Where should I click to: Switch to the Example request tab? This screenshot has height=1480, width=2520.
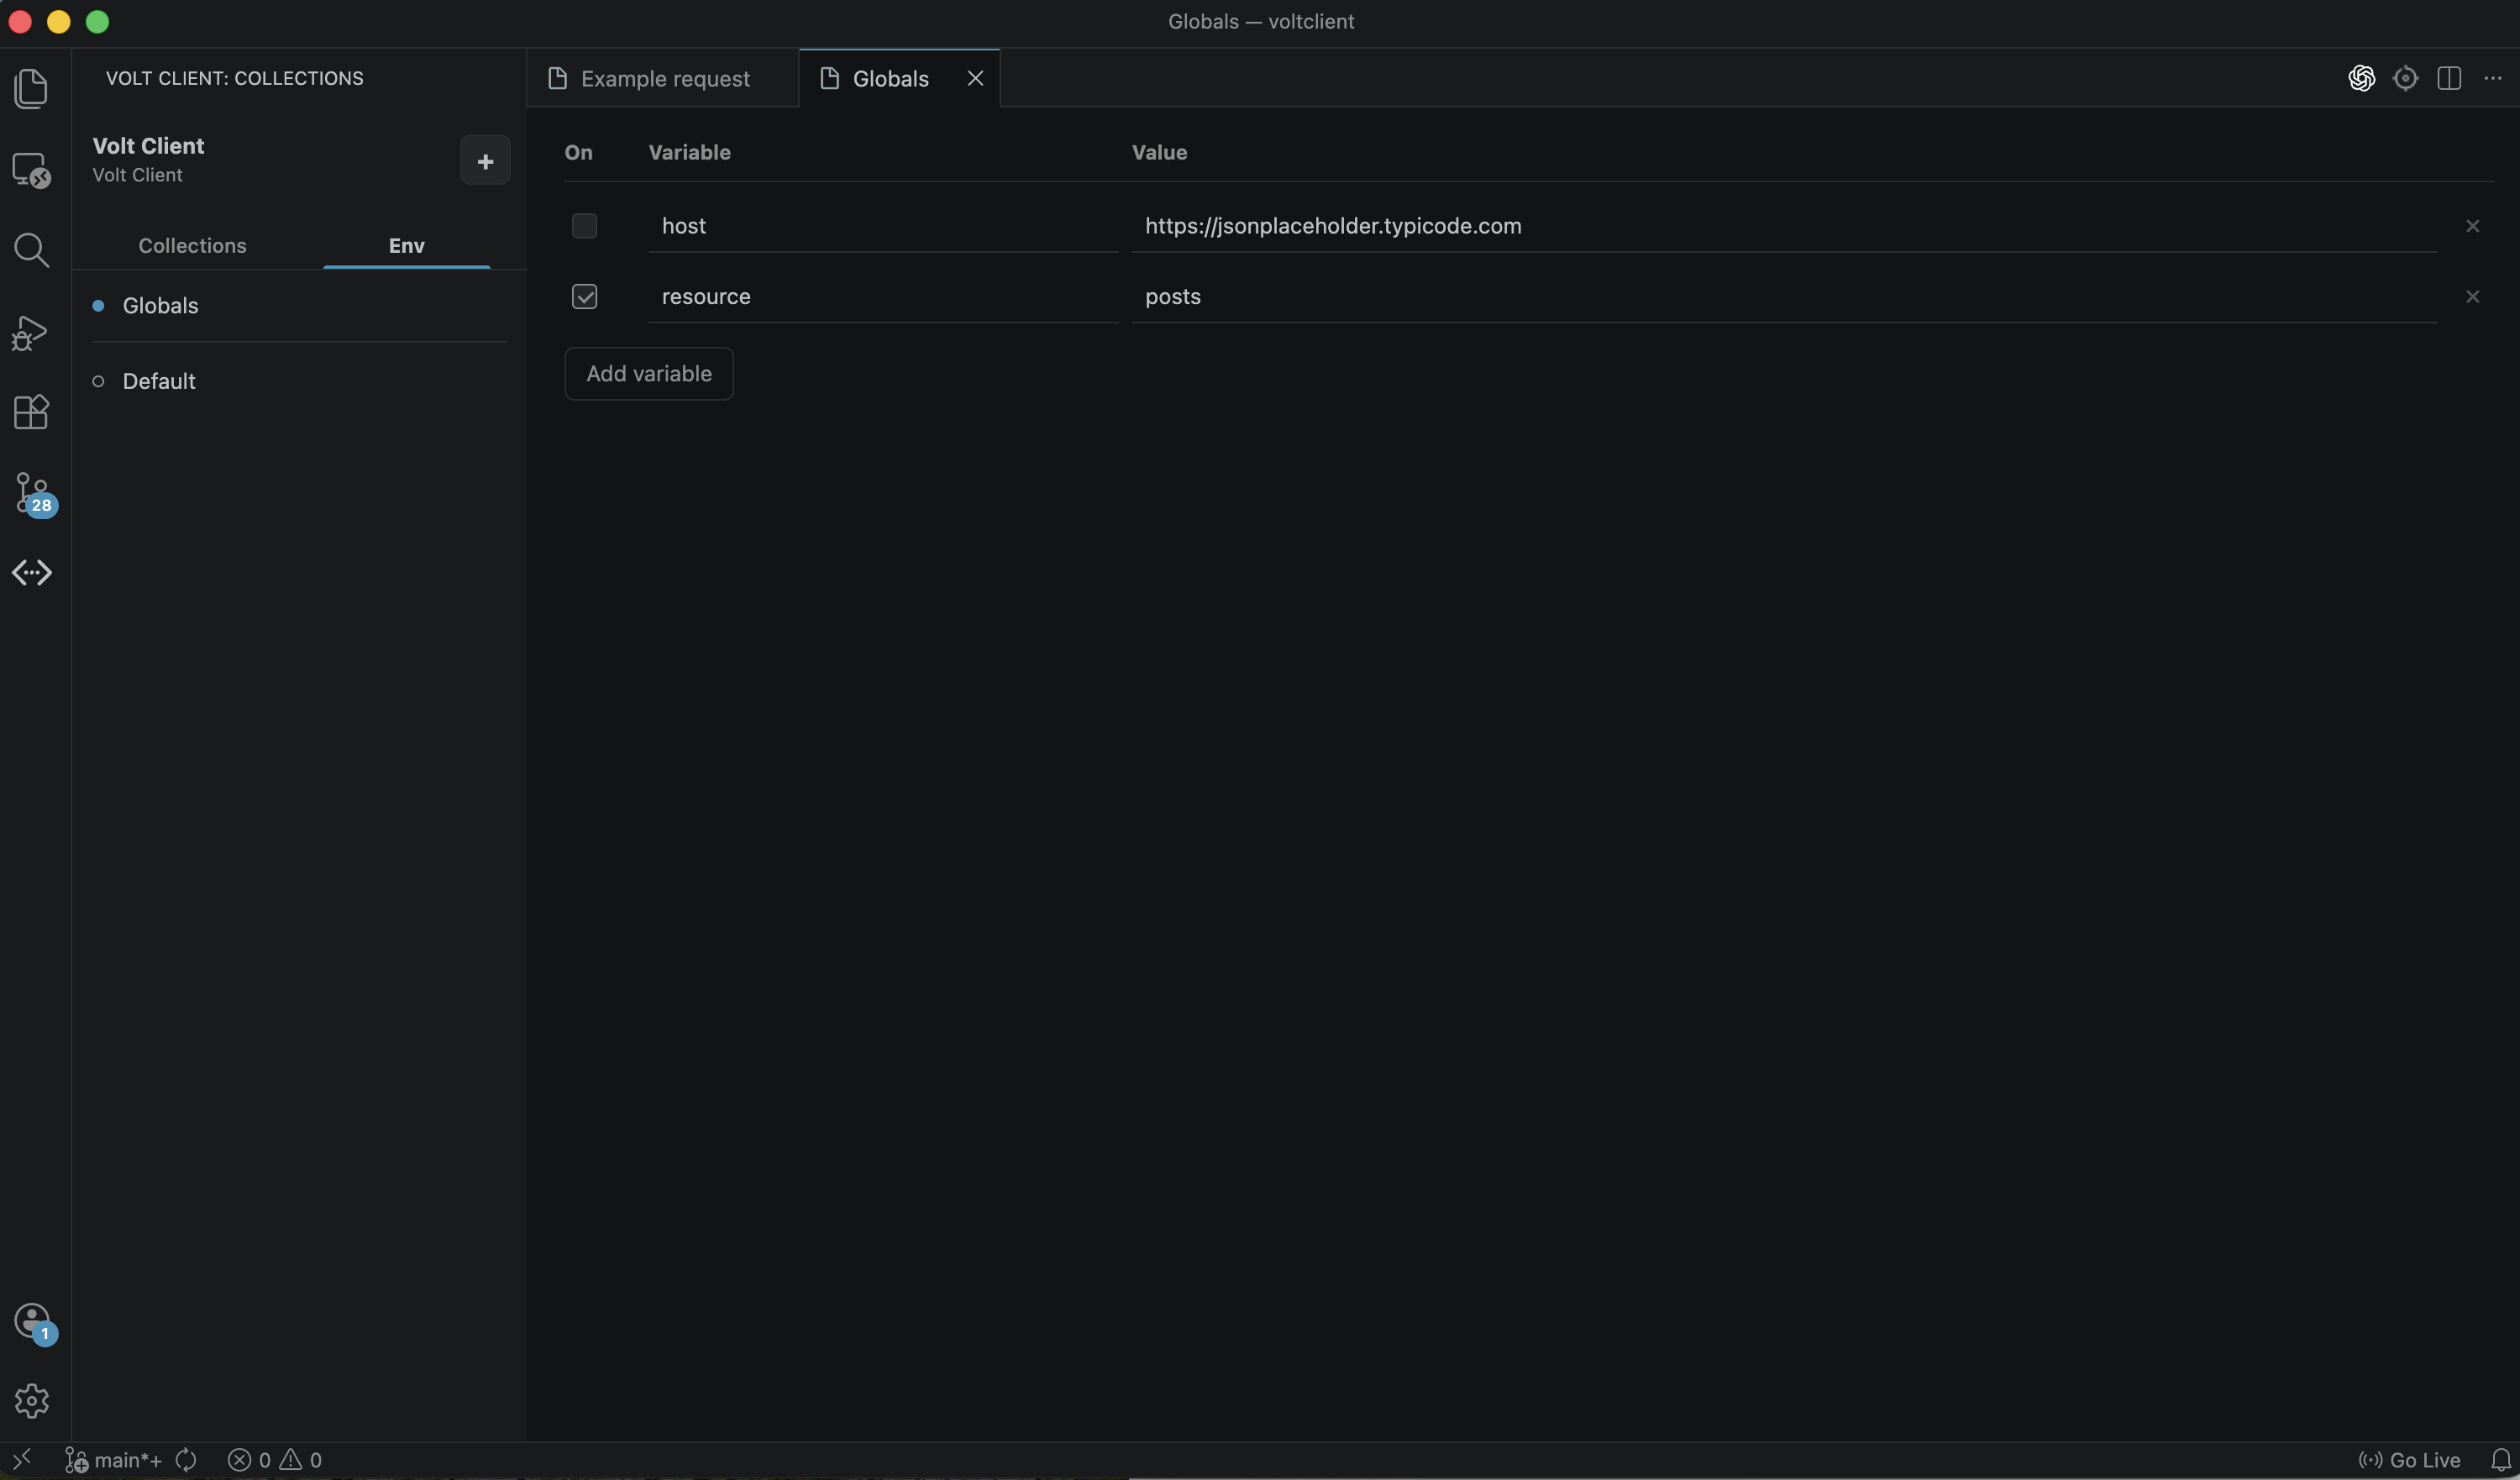(663, 78)
